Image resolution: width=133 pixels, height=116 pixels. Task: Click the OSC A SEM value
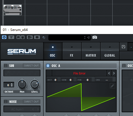pos(70,80)
